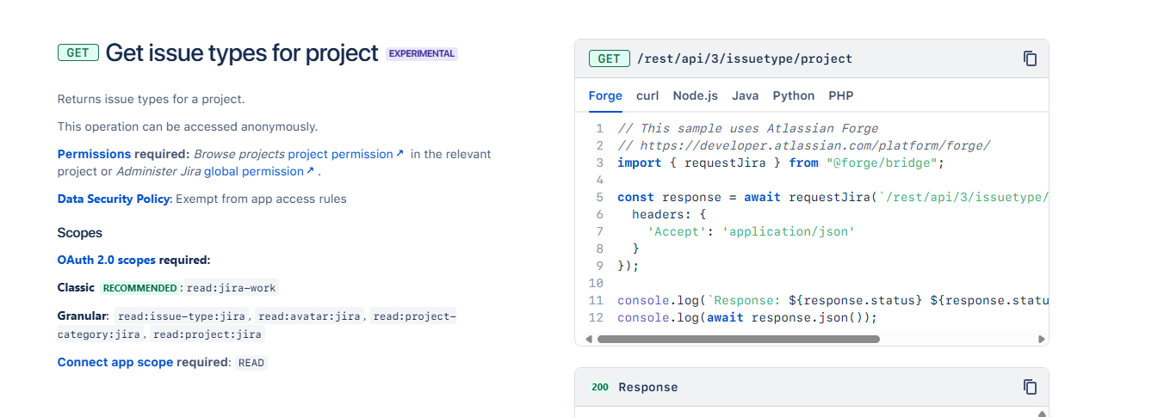Click the code scrollbar left arrow
The width and height of the screenshot is (1164, 417).
pos(589,339)
